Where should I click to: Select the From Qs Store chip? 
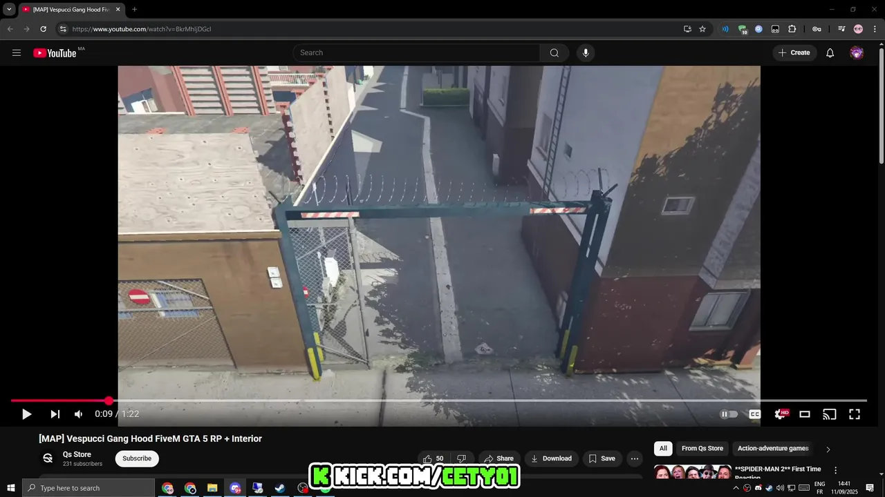tap(702, 449)
